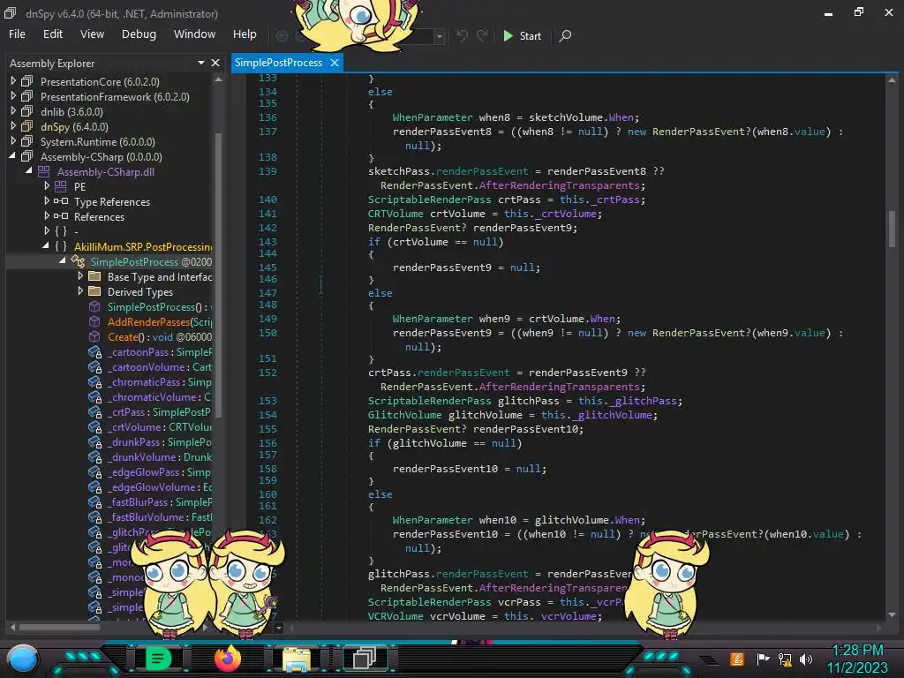Open Firefox from the taskbar
Image resolution: width=904 pixels, height=678 pixels.
[x=228, y=658]
